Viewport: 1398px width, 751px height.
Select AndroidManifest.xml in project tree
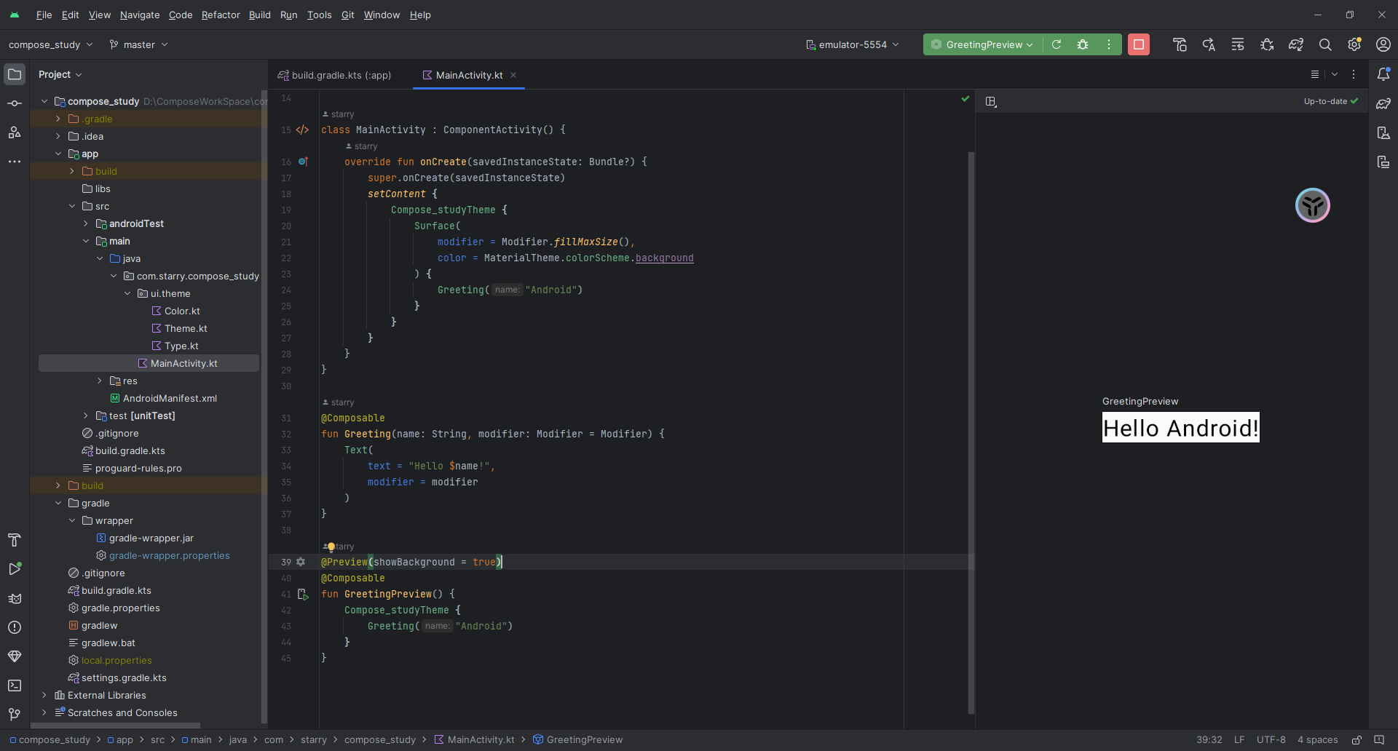pyautogui.click(x=170, y=398)
